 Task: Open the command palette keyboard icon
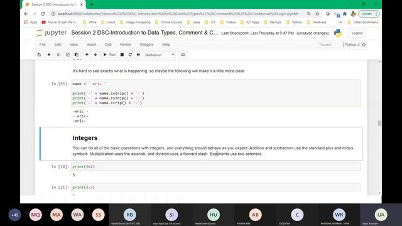[x=183, y=55]
